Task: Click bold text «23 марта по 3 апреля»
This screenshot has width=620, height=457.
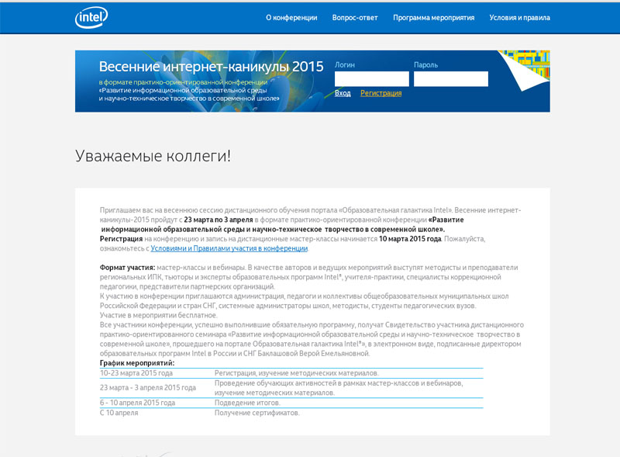Action: (219, 220)
